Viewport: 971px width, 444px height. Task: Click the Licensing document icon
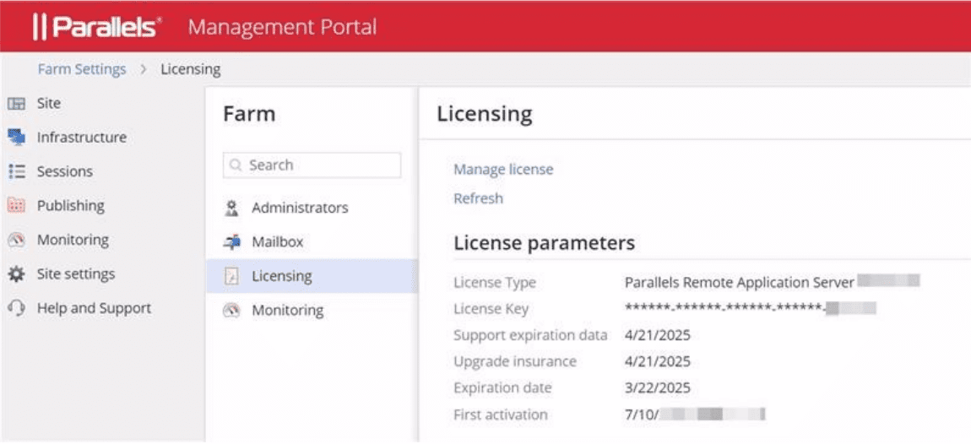pyautogui.click(x=231, y=276)
